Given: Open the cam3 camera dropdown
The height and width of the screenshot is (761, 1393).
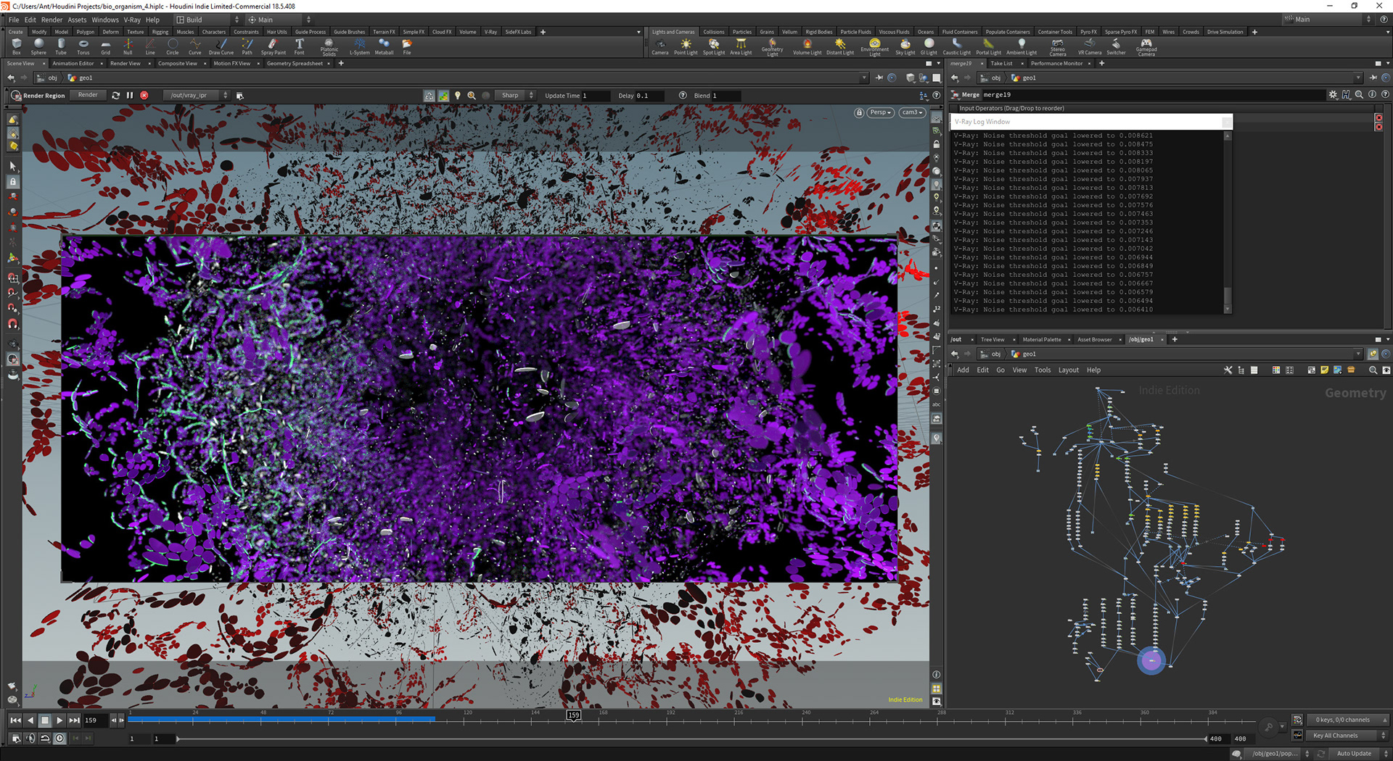Looking at the screenshot, I should coord(912,112).
